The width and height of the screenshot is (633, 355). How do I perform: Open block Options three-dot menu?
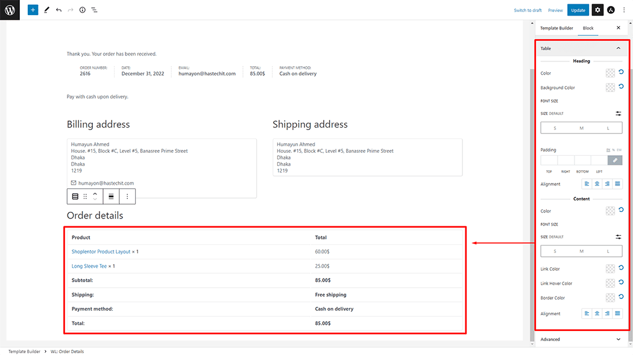[127, 196]
